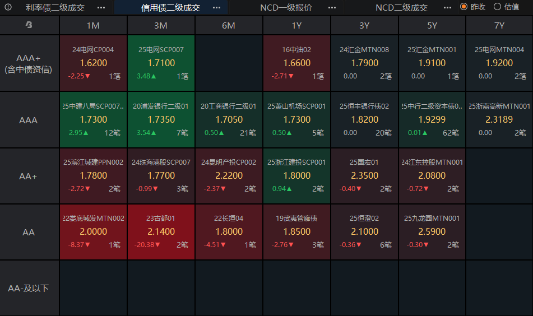Viewport: 533px width, 316px height.
Task: Select the 25恒丰银行债02 bond cell
Action: [364, 119]
